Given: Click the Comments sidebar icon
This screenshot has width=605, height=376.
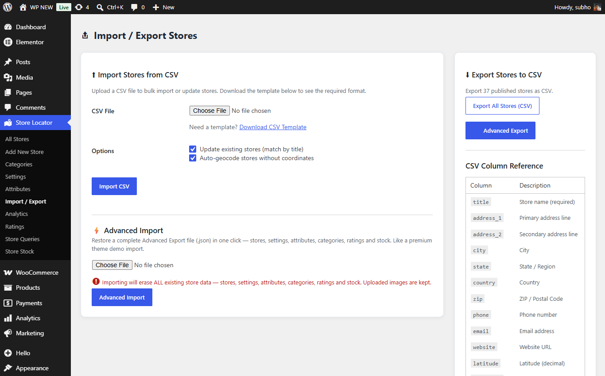Looking at the screenshot, I should point(8,107).
